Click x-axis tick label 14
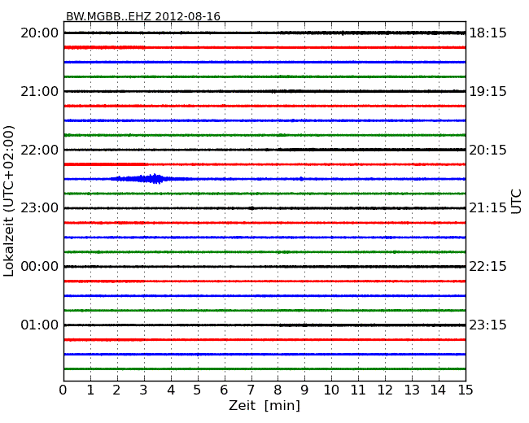 point(439,390)
